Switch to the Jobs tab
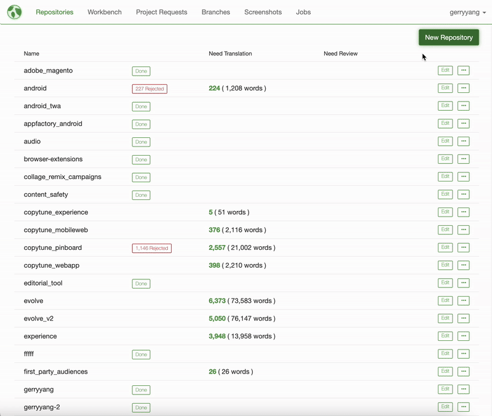 click(x=303, y=12)
